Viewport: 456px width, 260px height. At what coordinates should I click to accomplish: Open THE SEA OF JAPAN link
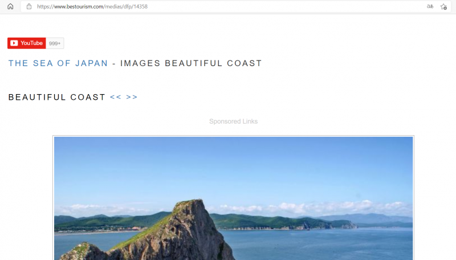pyautogui.click(x=58, y=63)
